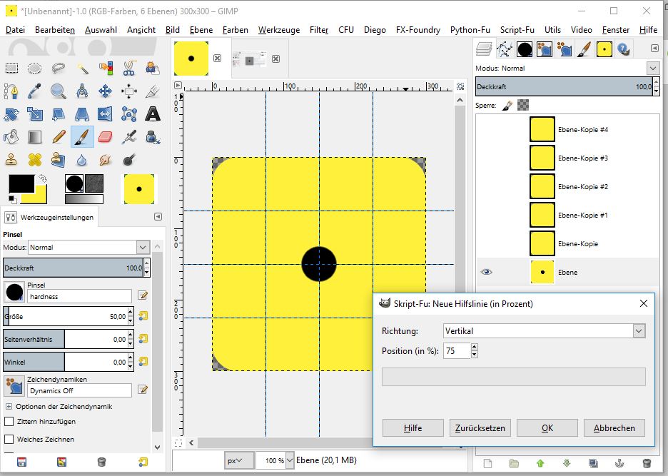
Task: Enable the Weiches Zeichnen checkbox
Action: (x=9, y=440)
